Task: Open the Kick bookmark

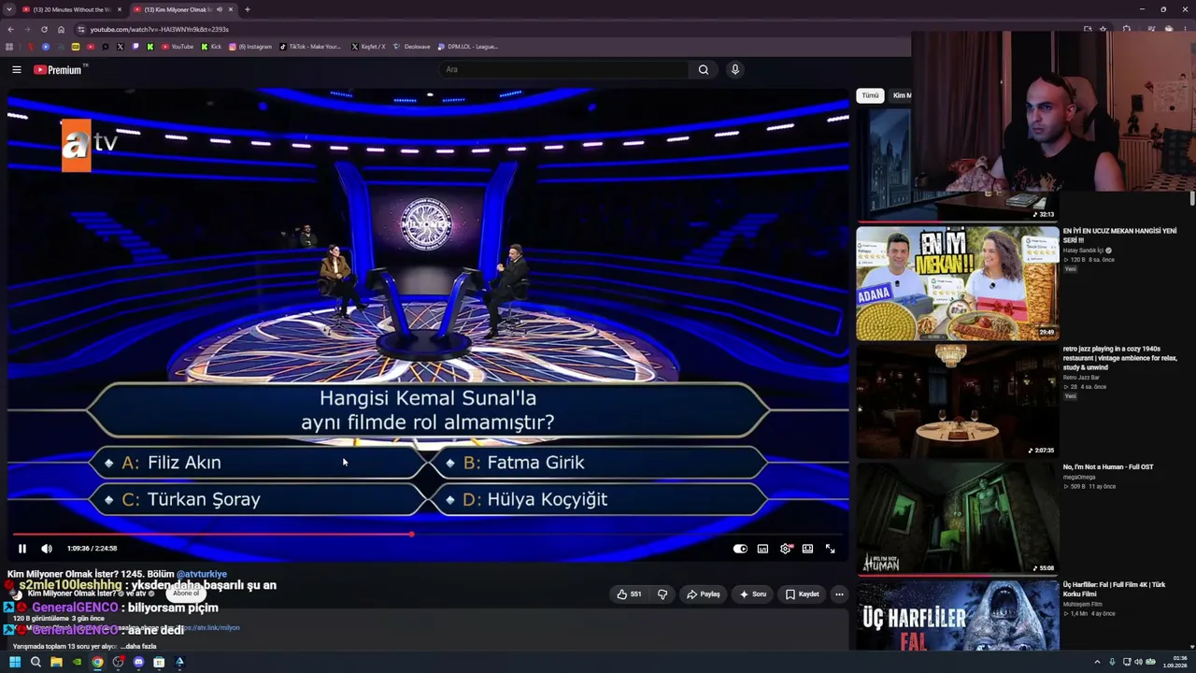Action: pos(211,47)
